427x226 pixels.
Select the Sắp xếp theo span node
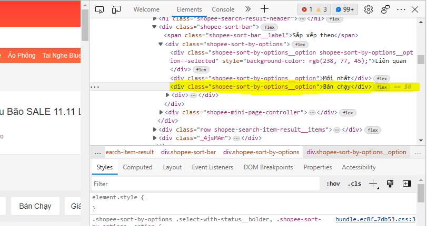[x=261, y=36]
